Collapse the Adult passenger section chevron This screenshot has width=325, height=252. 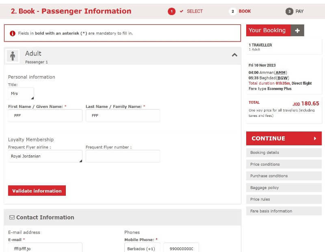point(234,55)
